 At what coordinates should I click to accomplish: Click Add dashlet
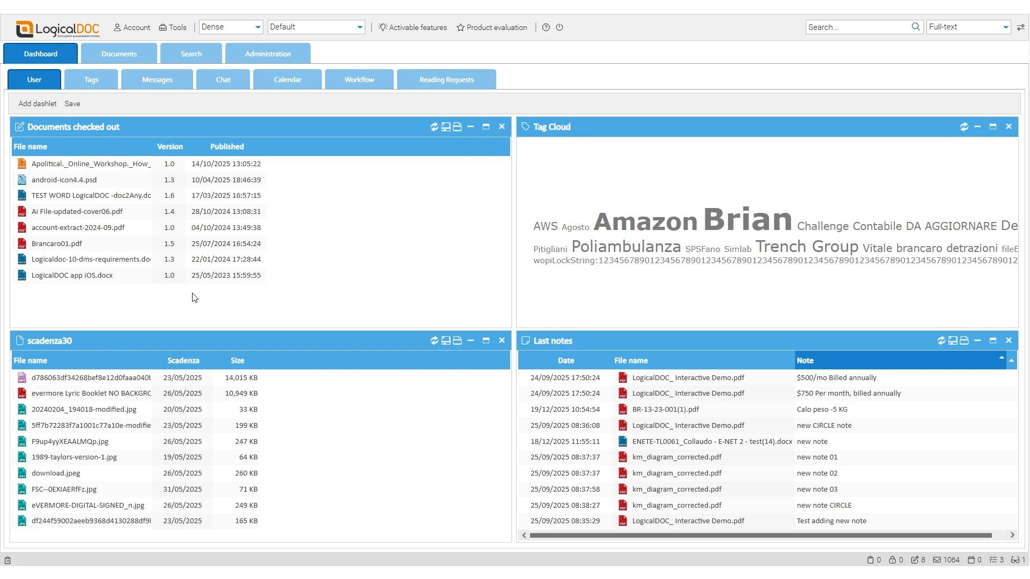38,104
